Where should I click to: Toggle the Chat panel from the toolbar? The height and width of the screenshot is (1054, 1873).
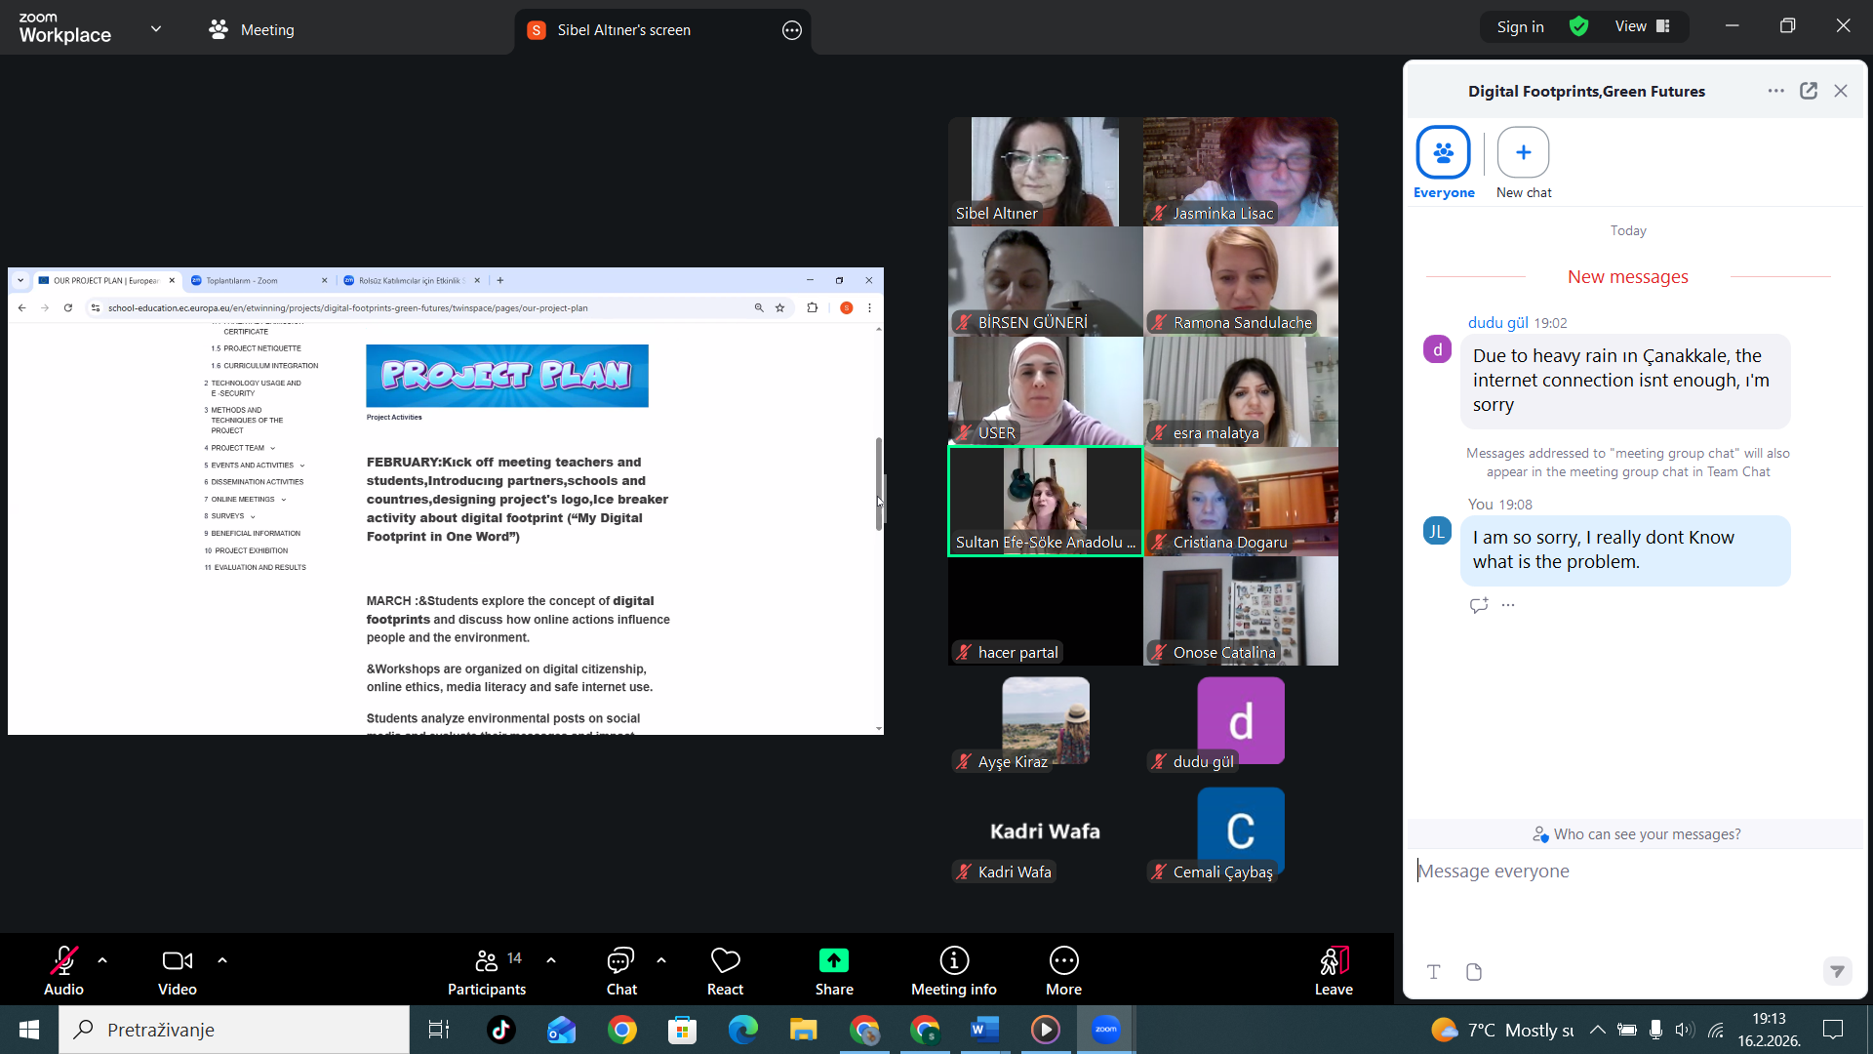pyautogui.click(x=620, y=970)
